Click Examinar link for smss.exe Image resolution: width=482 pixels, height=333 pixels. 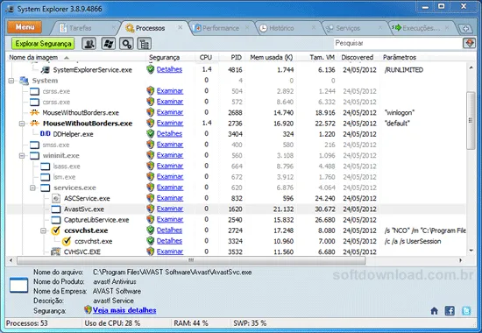pos(170,145)
